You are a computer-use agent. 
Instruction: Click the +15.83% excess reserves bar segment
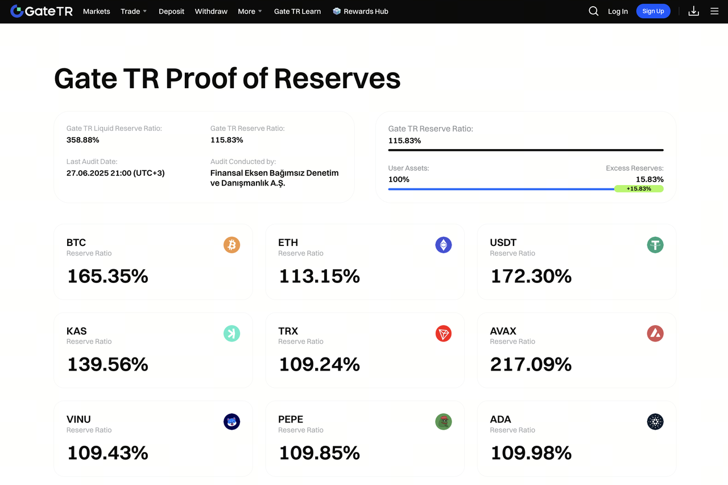point(639,188)
